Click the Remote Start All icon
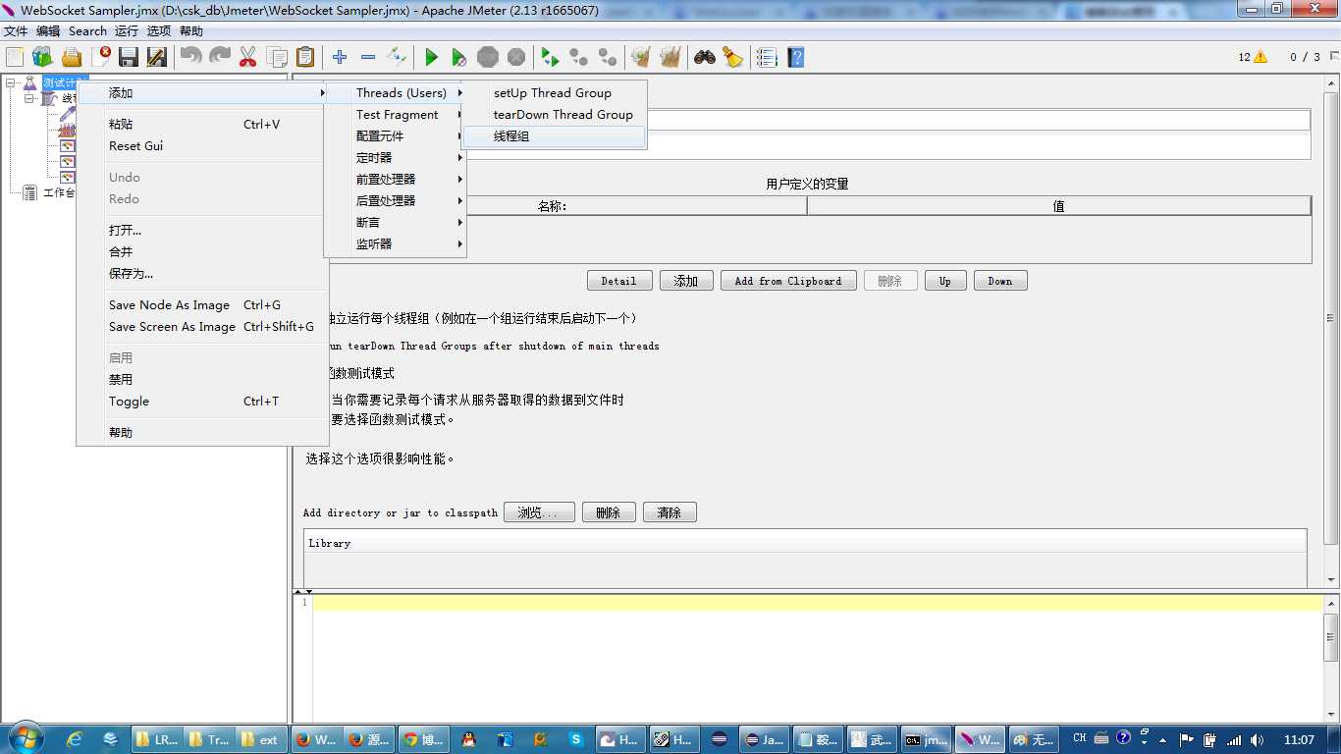Screen dimensions: 1341x754 point(551,57)
